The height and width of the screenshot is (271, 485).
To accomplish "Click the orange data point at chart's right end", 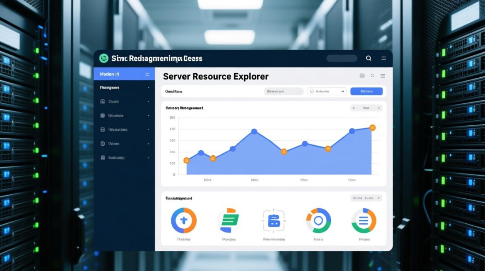I will [373, 128].
